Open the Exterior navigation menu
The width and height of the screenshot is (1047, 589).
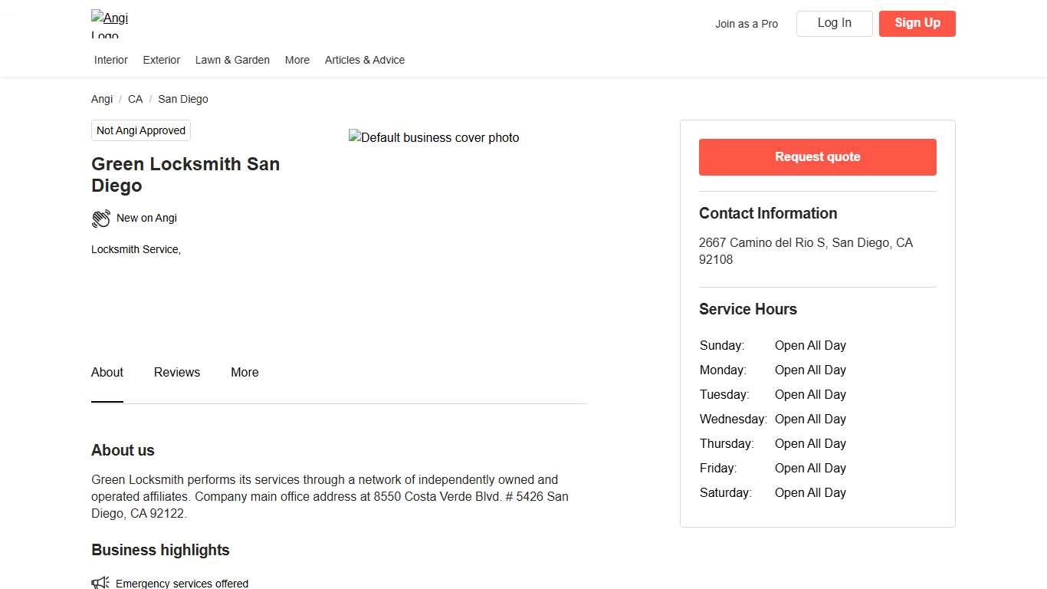click(x=162, y=60)
